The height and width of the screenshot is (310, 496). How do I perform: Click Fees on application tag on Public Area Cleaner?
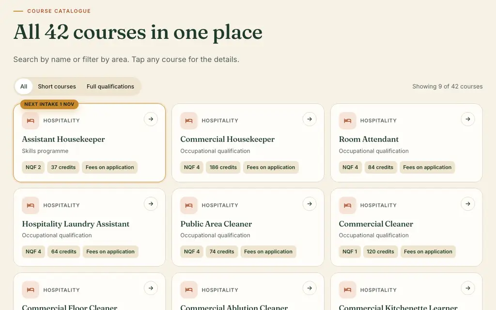pyautogui.click(x=268, y=252)
